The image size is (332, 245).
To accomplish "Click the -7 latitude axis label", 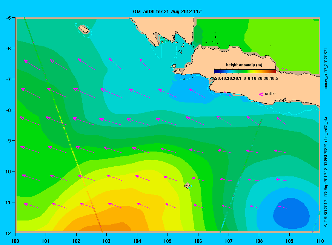I will pyautogui.click(x=8, y=79).
